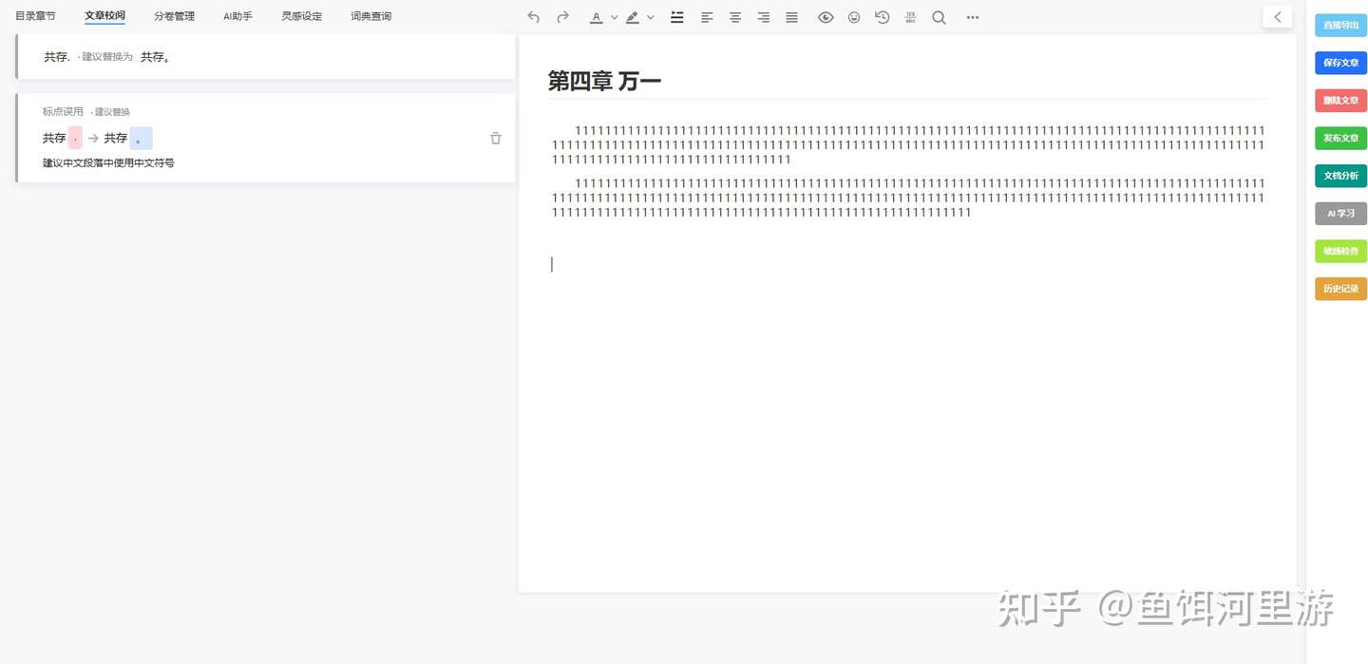
Task: Click the more options (...) icon
Action: pos(972,17)
